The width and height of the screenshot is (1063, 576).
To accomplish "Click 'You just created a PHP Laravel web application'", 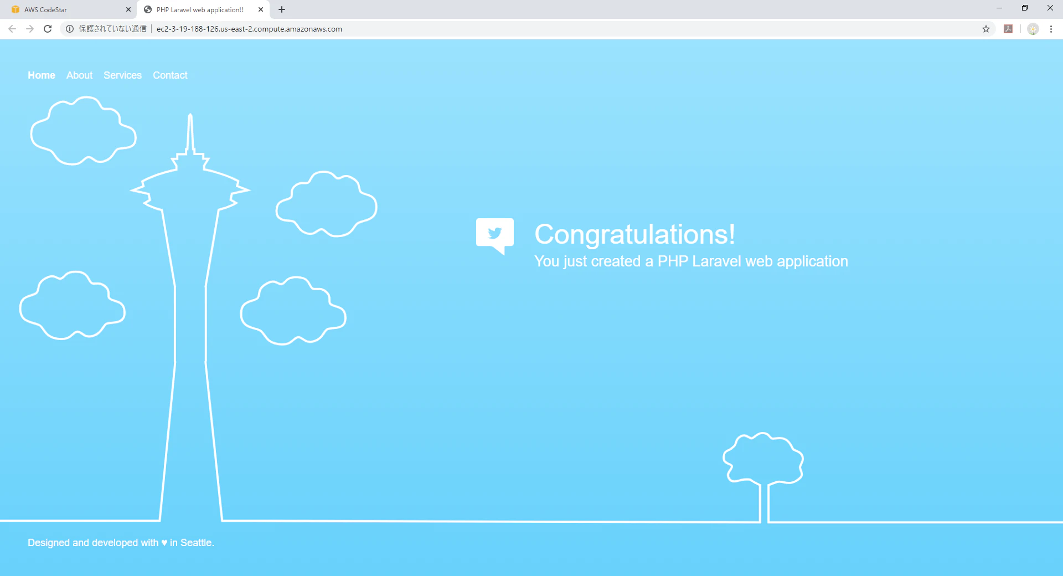I will [x=691, y=261].
